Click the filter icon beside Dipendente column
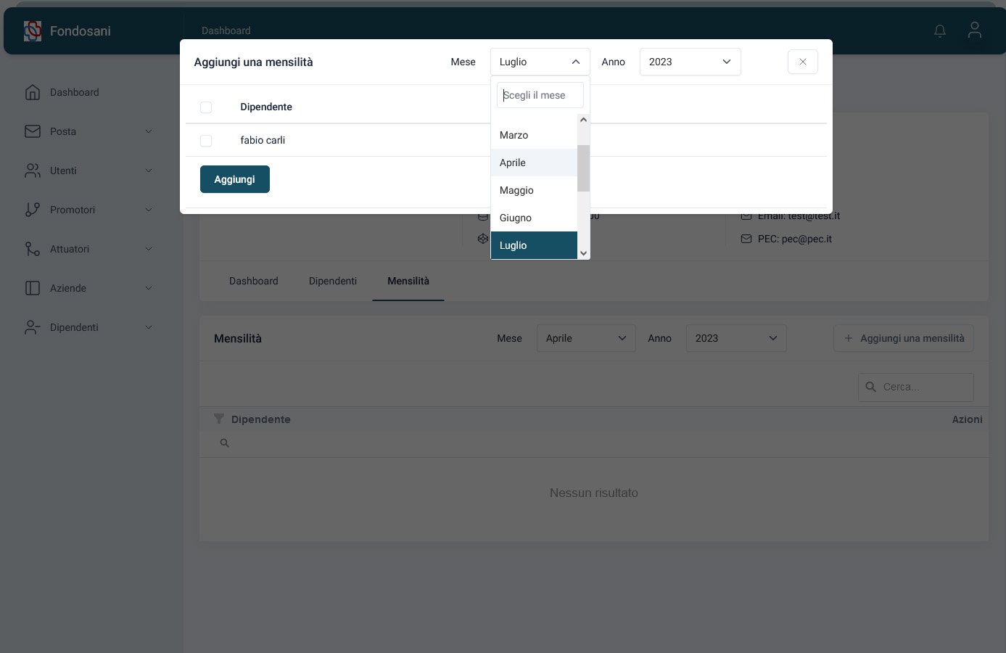 [219, 419]
